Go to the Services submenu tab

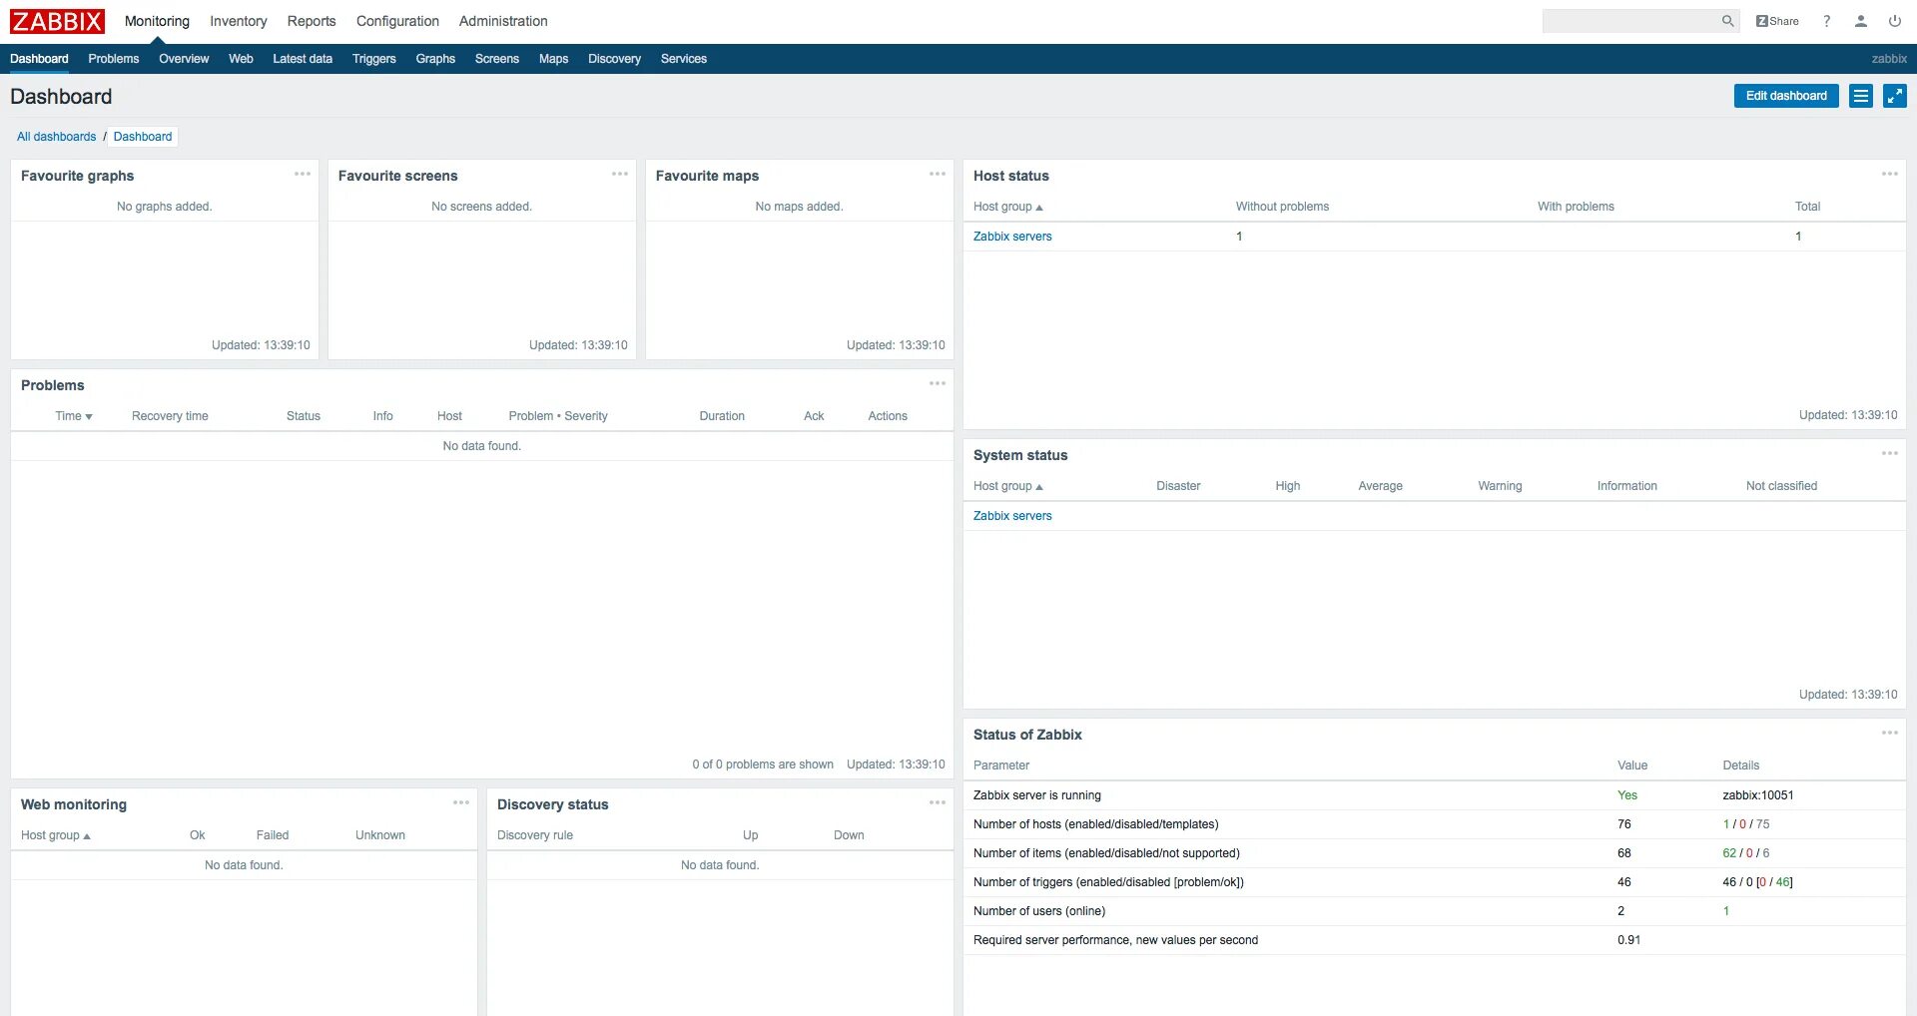click(684, 59)
